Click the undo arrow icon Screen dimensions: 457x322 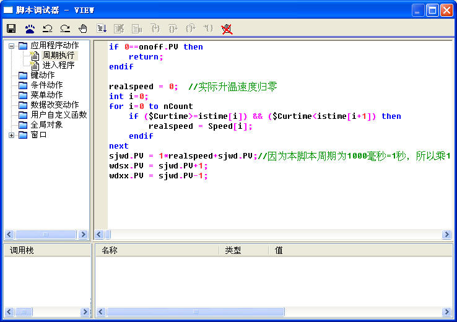click(47, 28)
